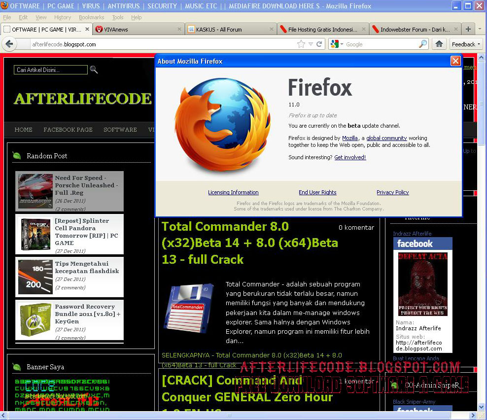This screenshot has height=420, width=487.
Task: Click the scrollbar down arrow
Action: click(481, 407)
